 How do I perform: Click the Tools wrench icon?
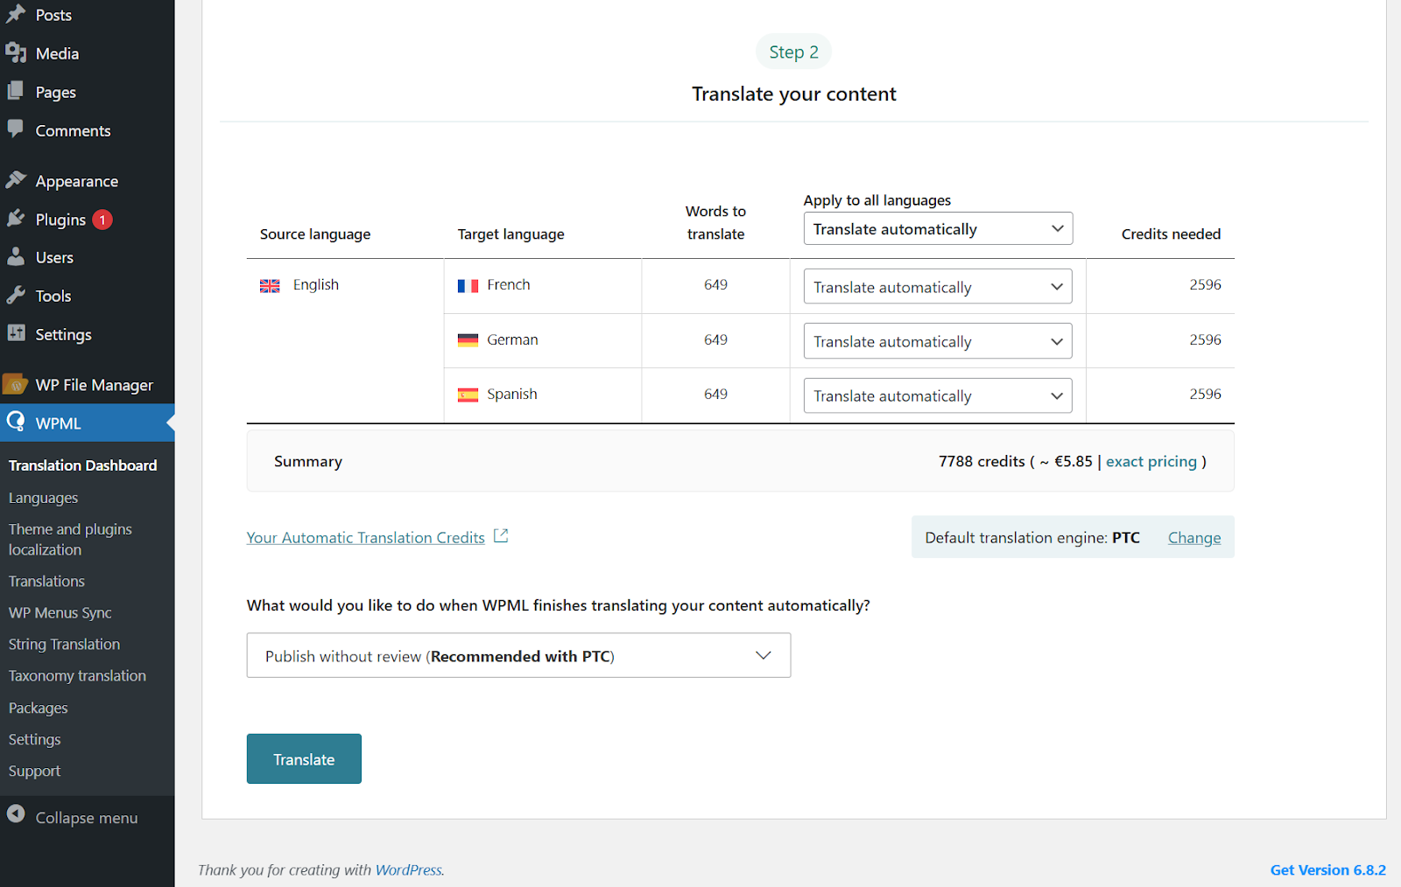pos(16,296)
